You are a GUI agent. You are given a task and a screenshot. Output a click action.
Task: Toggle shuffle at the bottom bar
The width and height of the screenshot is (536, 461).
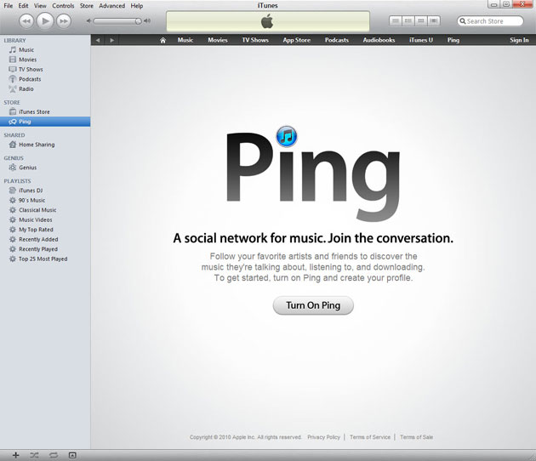tap(34, 455)
